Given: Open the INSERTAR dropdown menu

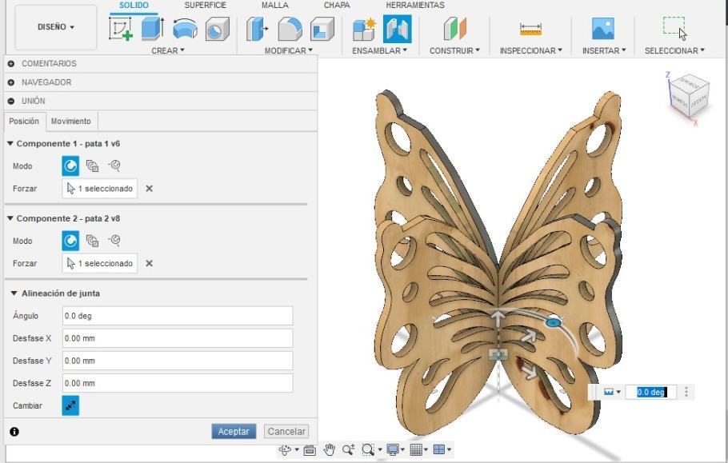Looking at the screenshot, I should (x=604, y=50).
